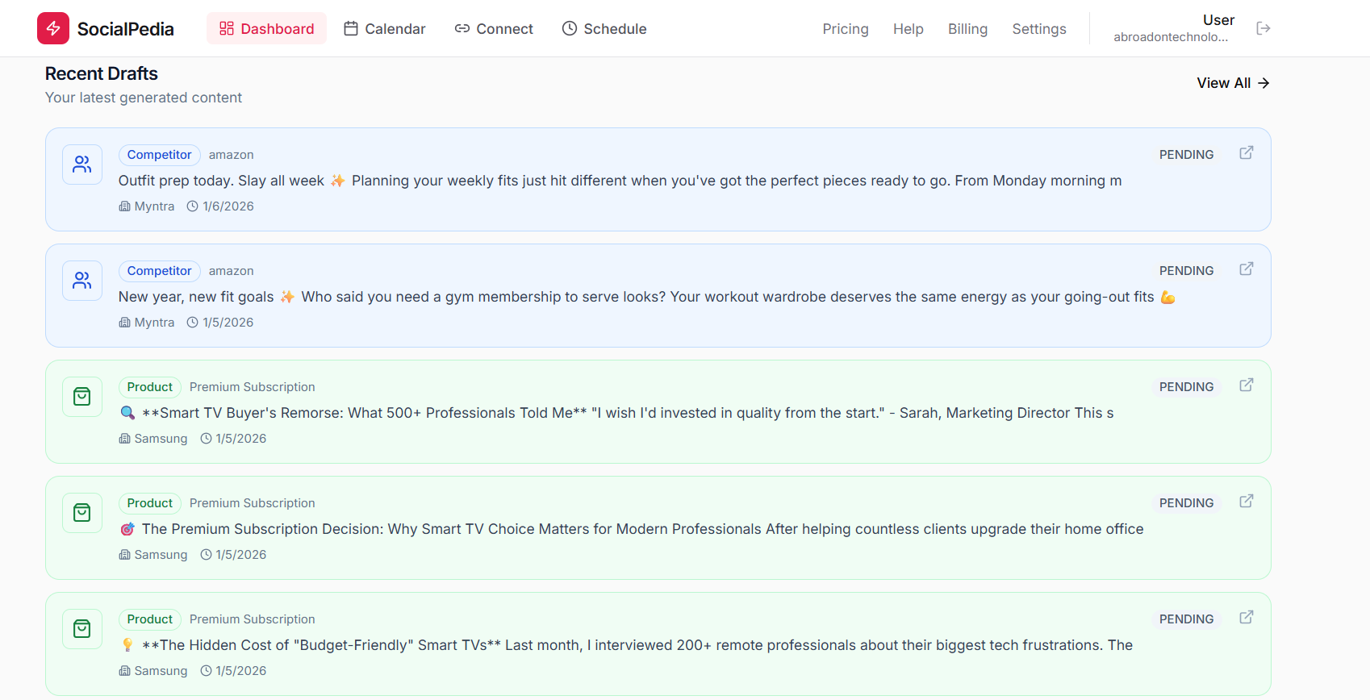Click PENDING status on Premium Subscription Decision draft
1370x700 pixels.
click(x=1186, y=503)
